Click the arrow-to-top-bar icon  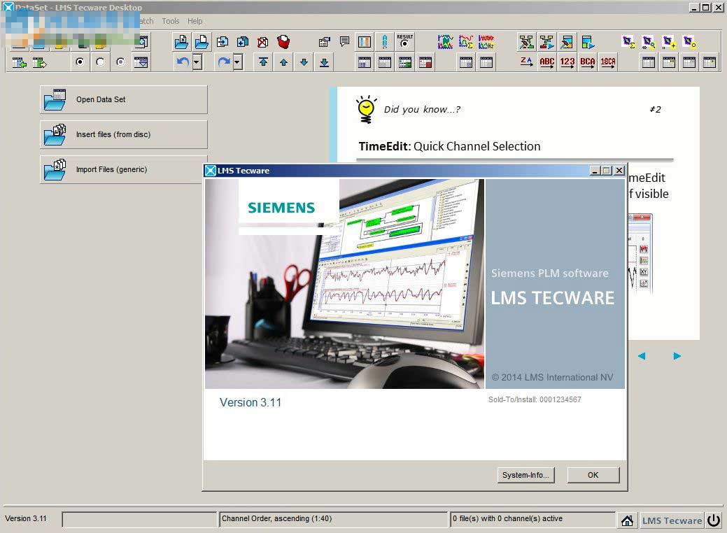coord(263,62)
